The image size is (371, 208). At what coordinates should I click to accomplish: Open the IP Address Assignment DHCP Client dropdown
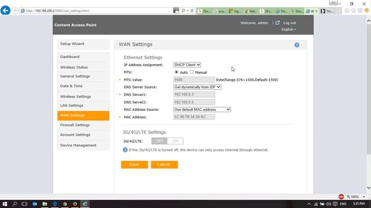187,65
